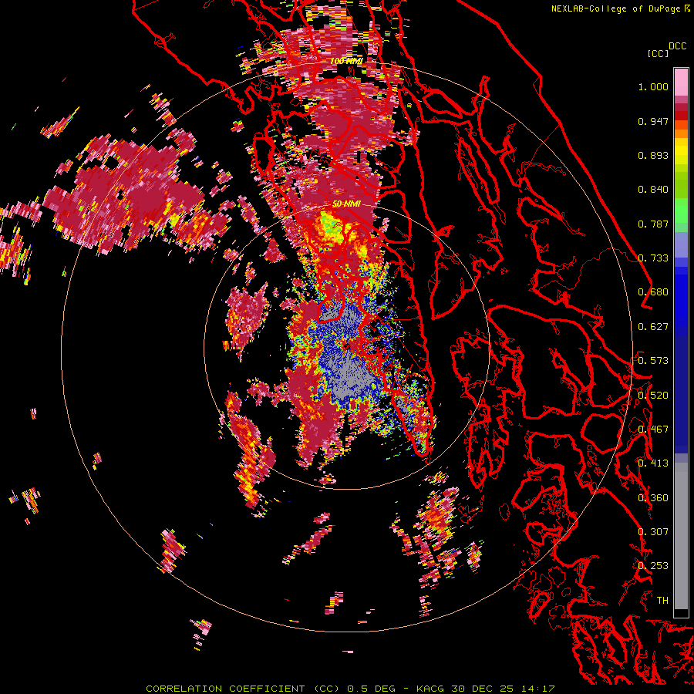Pick the yellow color bar segment
Image resolution: width=694 pixels, height=694 pixels.
click(681, 152)
